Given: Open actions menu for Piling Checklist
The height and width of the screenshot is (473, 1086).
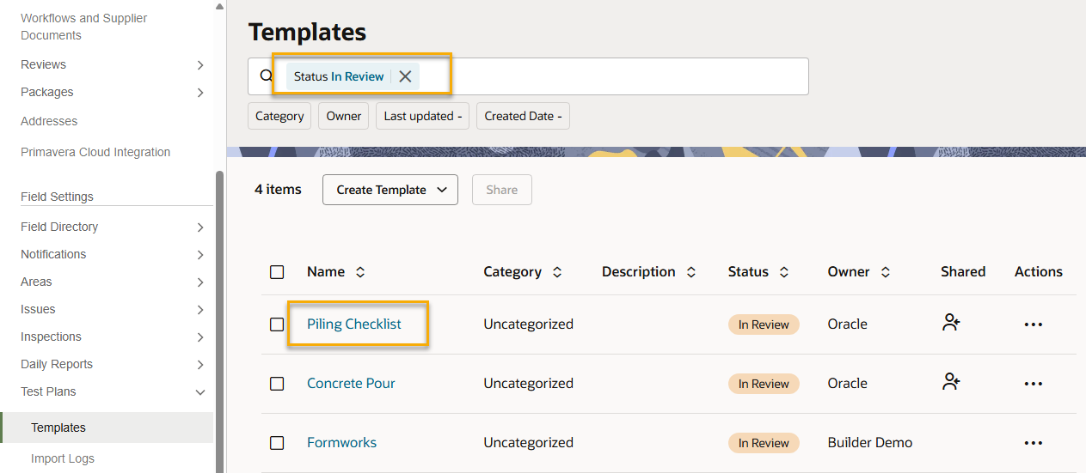Looking at the screenshot, I should pyautogui.click(x=1033, y=324).
